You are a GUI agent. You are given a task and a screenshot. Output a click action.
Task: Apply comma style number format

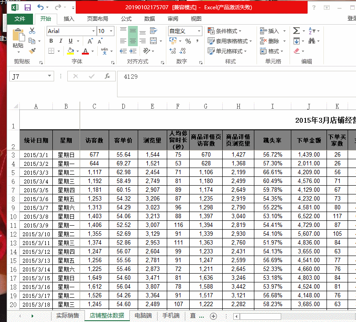(x=197, y=41)
